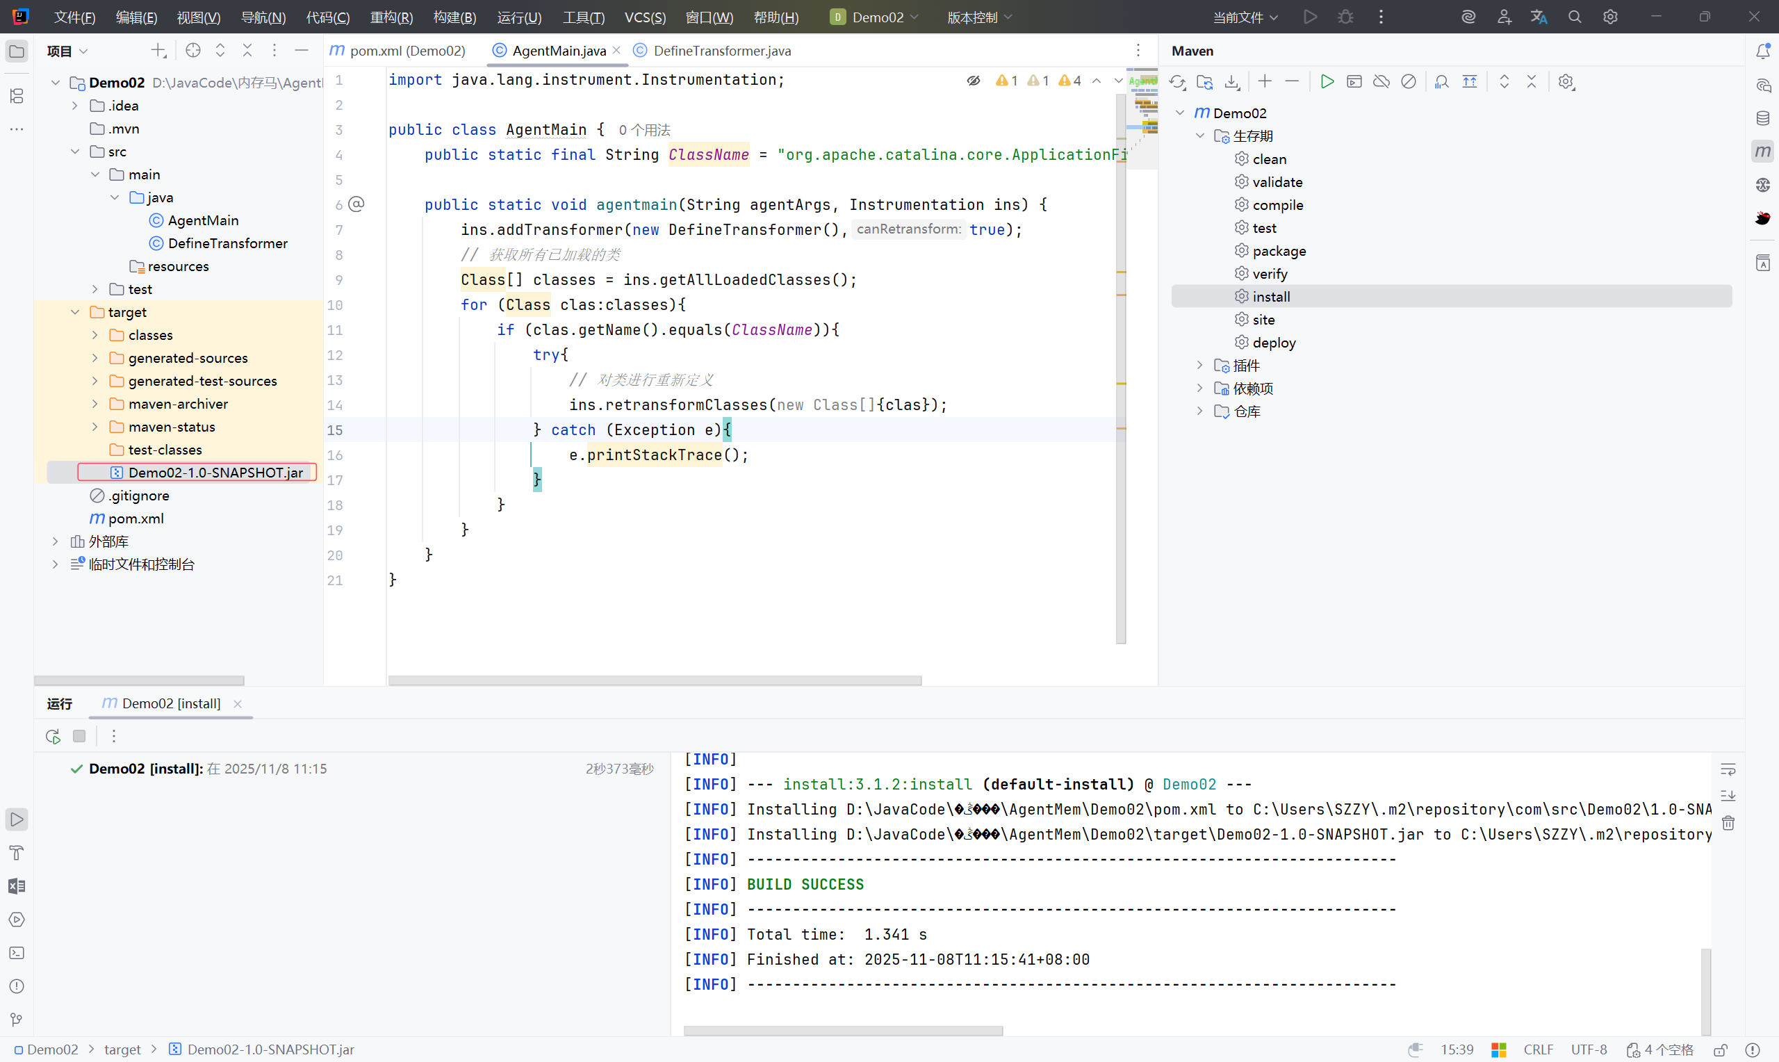Toggle Maven offline mode icon
Image resolution: width=1779 pixels, height=1062 pixels.
1382,81
